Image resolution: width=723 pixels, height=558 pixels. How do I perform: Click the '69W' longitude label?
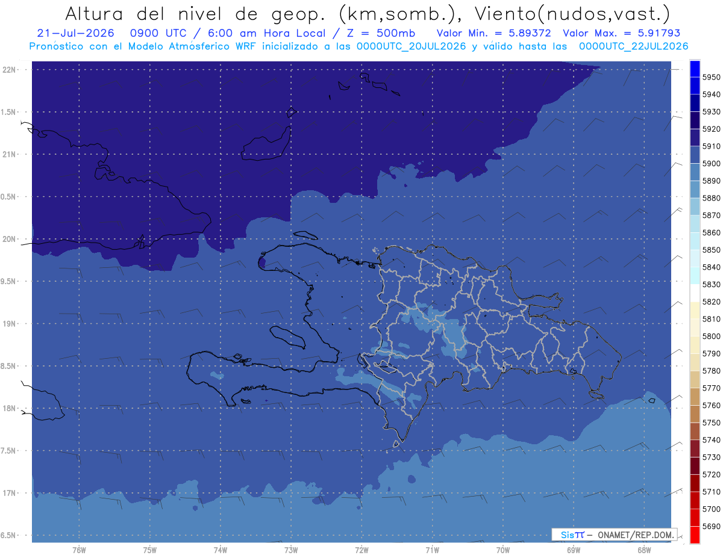point(574,550)
